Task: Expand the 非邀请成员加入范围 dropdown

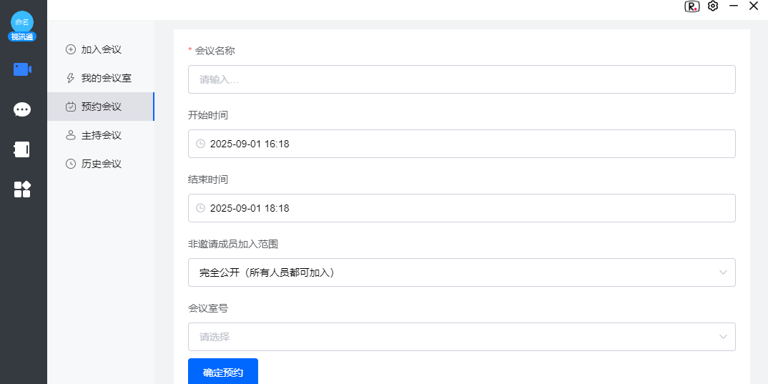Action: (723, 272)
